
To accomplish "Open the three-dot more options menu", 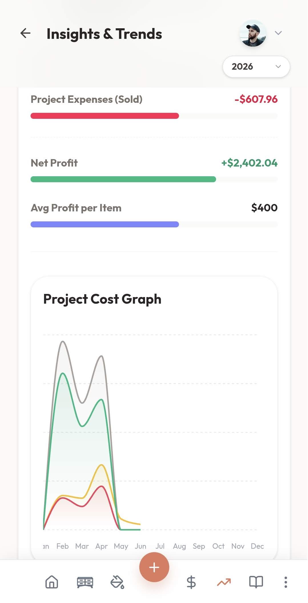I will (285, 582).
